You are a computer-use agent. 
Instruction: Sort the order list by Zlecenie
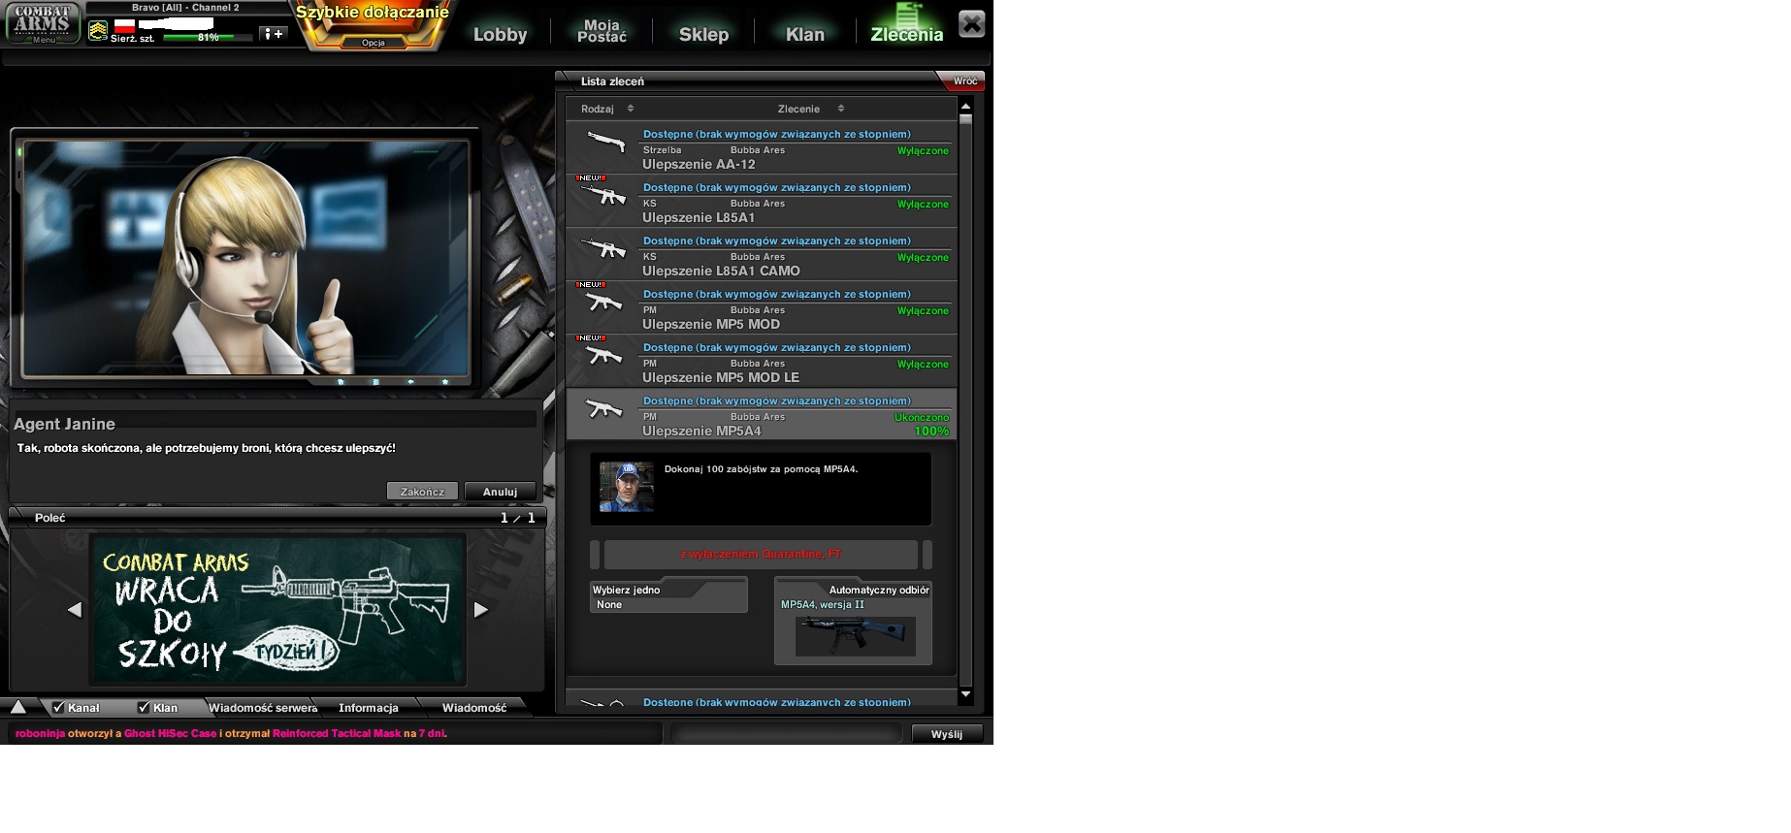810,109
